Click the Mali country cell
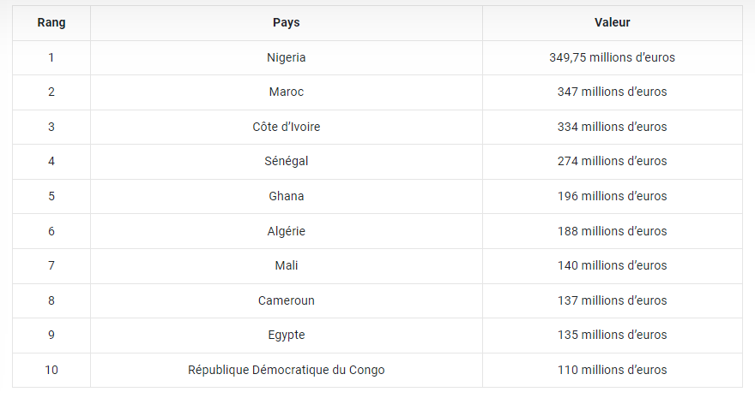Image resolution: width=755 pixels, height=398 pixels. (287, 265)
